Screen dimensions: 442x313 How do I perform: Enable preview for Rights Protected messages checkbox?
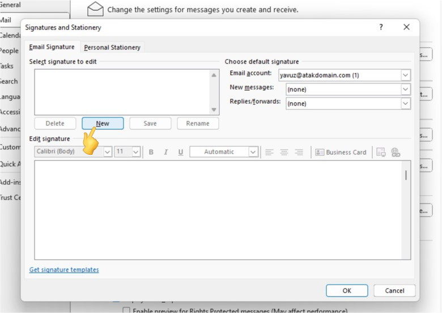point(126,310)
